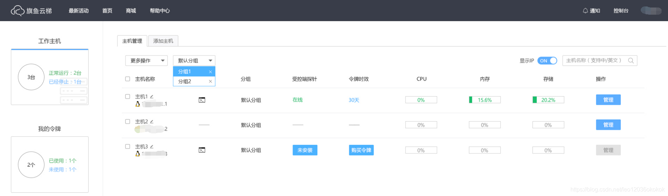This screenshot has height=196, width=668.
Task: Delete 分组2 with its x icon
Action: pyautogui.click(x=210, y=82)
